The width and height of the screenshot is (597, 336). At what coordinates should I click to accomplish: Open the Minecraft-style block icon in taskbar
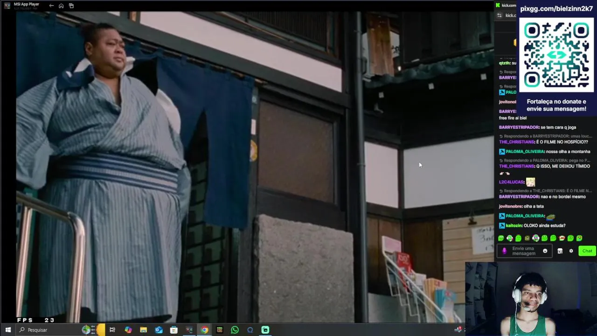coord(220,330)
